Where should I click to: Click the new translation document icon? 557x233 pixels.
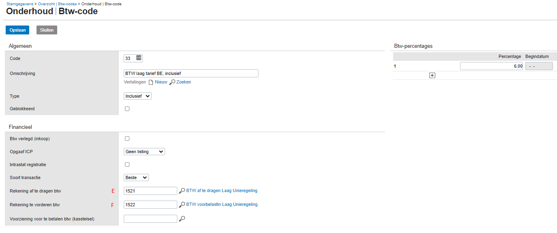pyautogui.click(x=151, y=82)
